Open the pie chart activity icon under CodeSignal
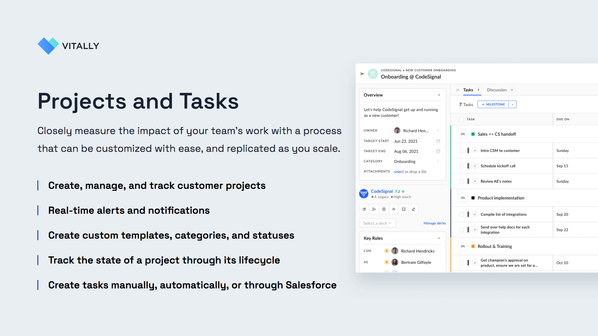This screenshot has width=598, height=336. (364, 209)
